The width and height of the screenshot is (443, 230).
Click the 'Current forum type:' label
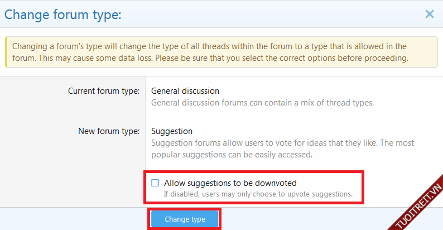(x=104, y=90)
